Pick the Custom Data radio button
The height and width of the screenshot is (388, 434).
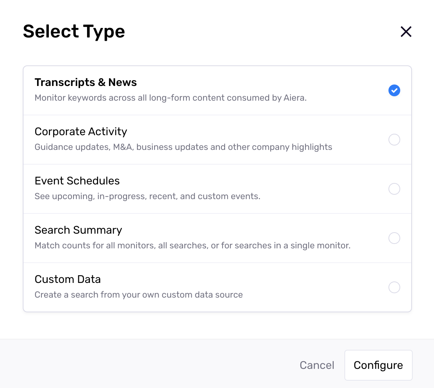tap(394, 287)
